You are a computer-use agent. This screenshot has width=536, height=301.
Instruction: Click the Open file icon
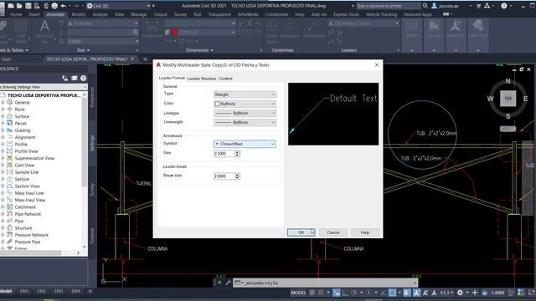[x=19, y=6]
